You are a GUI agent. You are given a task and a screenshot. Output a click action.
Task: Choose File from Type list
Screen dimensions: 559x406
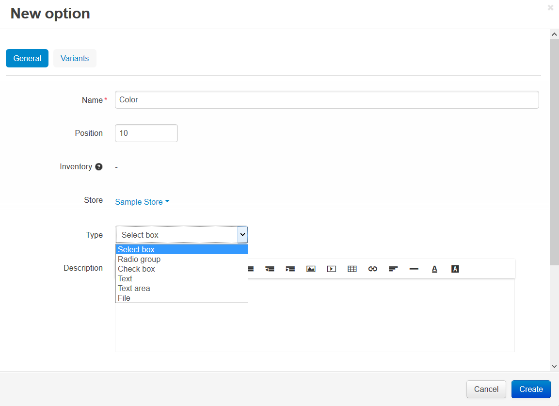tap(181, 298)
